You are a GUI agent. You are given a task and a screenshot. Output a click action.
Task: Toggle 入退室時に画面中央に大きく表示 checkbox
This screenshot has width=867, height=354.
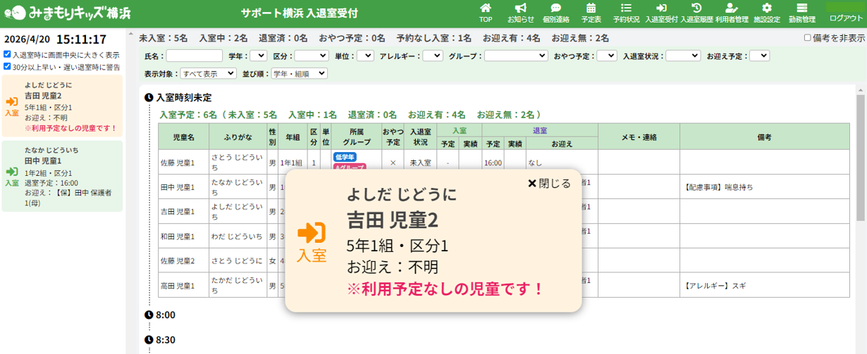7,54
